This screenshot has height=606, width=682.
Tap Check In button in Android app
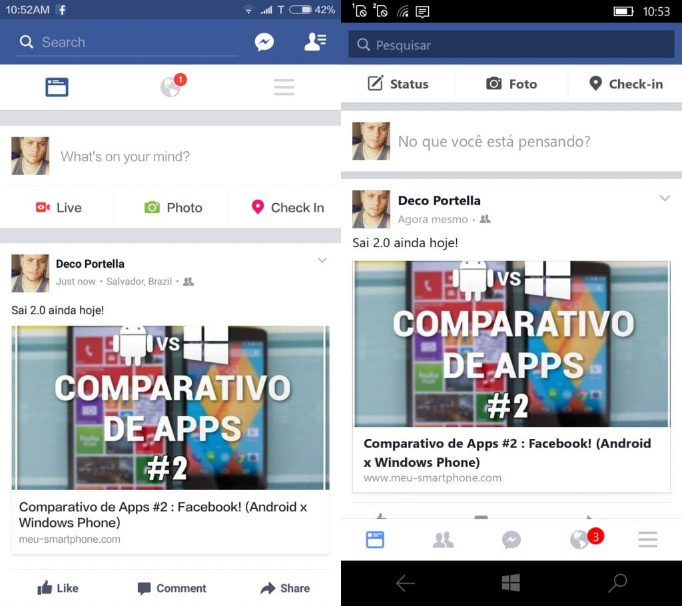(x=288, y=208)
